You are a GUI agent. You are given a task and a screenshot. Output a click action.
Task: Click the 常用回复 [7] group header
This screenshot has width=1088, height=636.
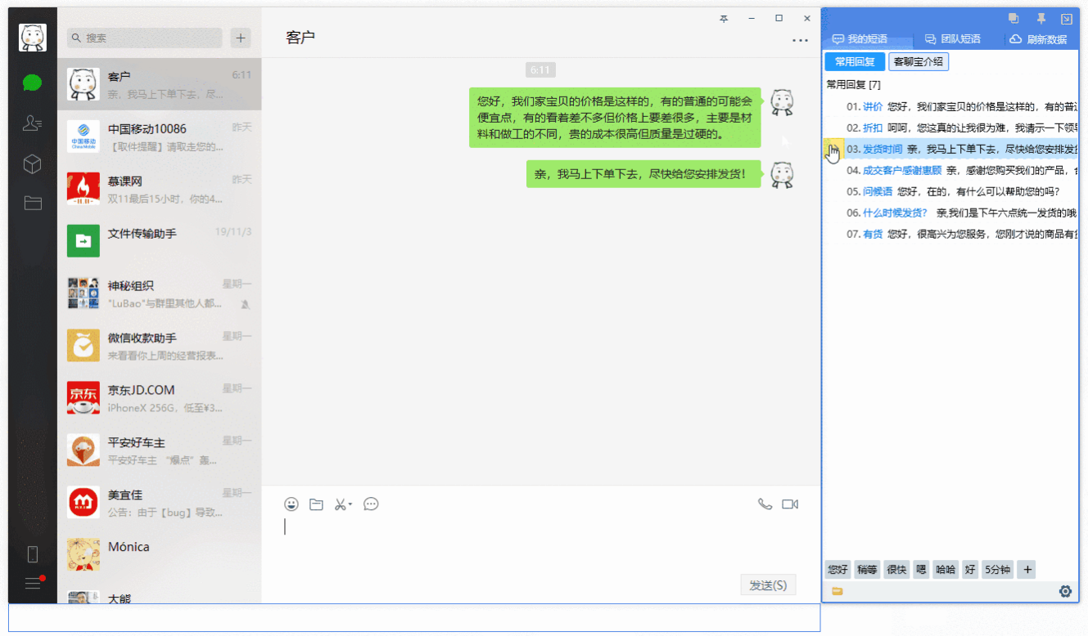click(x=853, y=84)
